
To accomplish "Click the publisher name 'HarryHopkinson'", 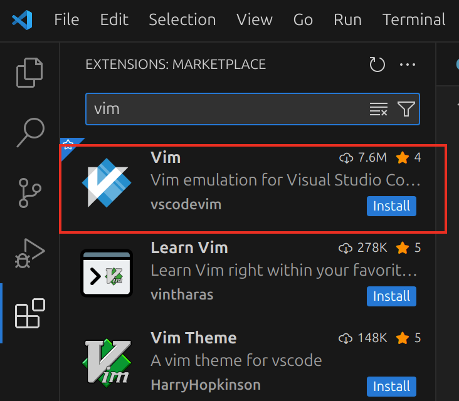I will click(206, 385).
